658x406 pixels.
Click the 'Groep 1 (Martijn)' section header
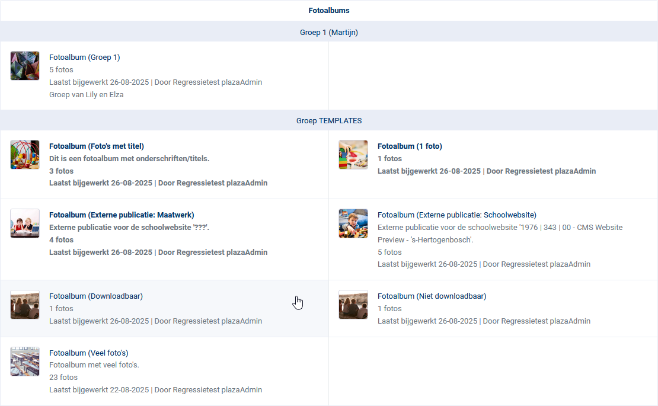click(x=329, y=33)
